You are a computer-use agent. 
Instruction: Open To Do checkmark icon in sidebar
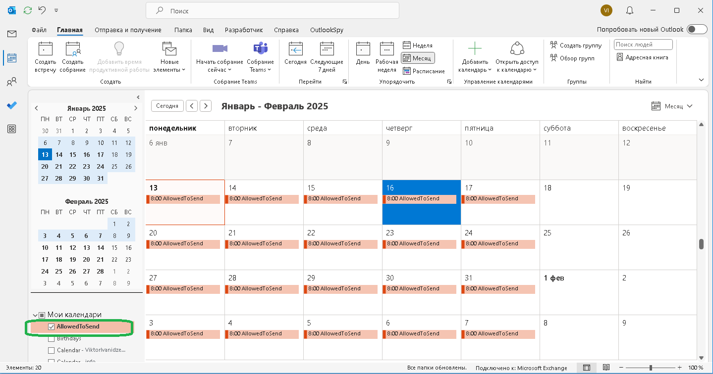point(12,105)
